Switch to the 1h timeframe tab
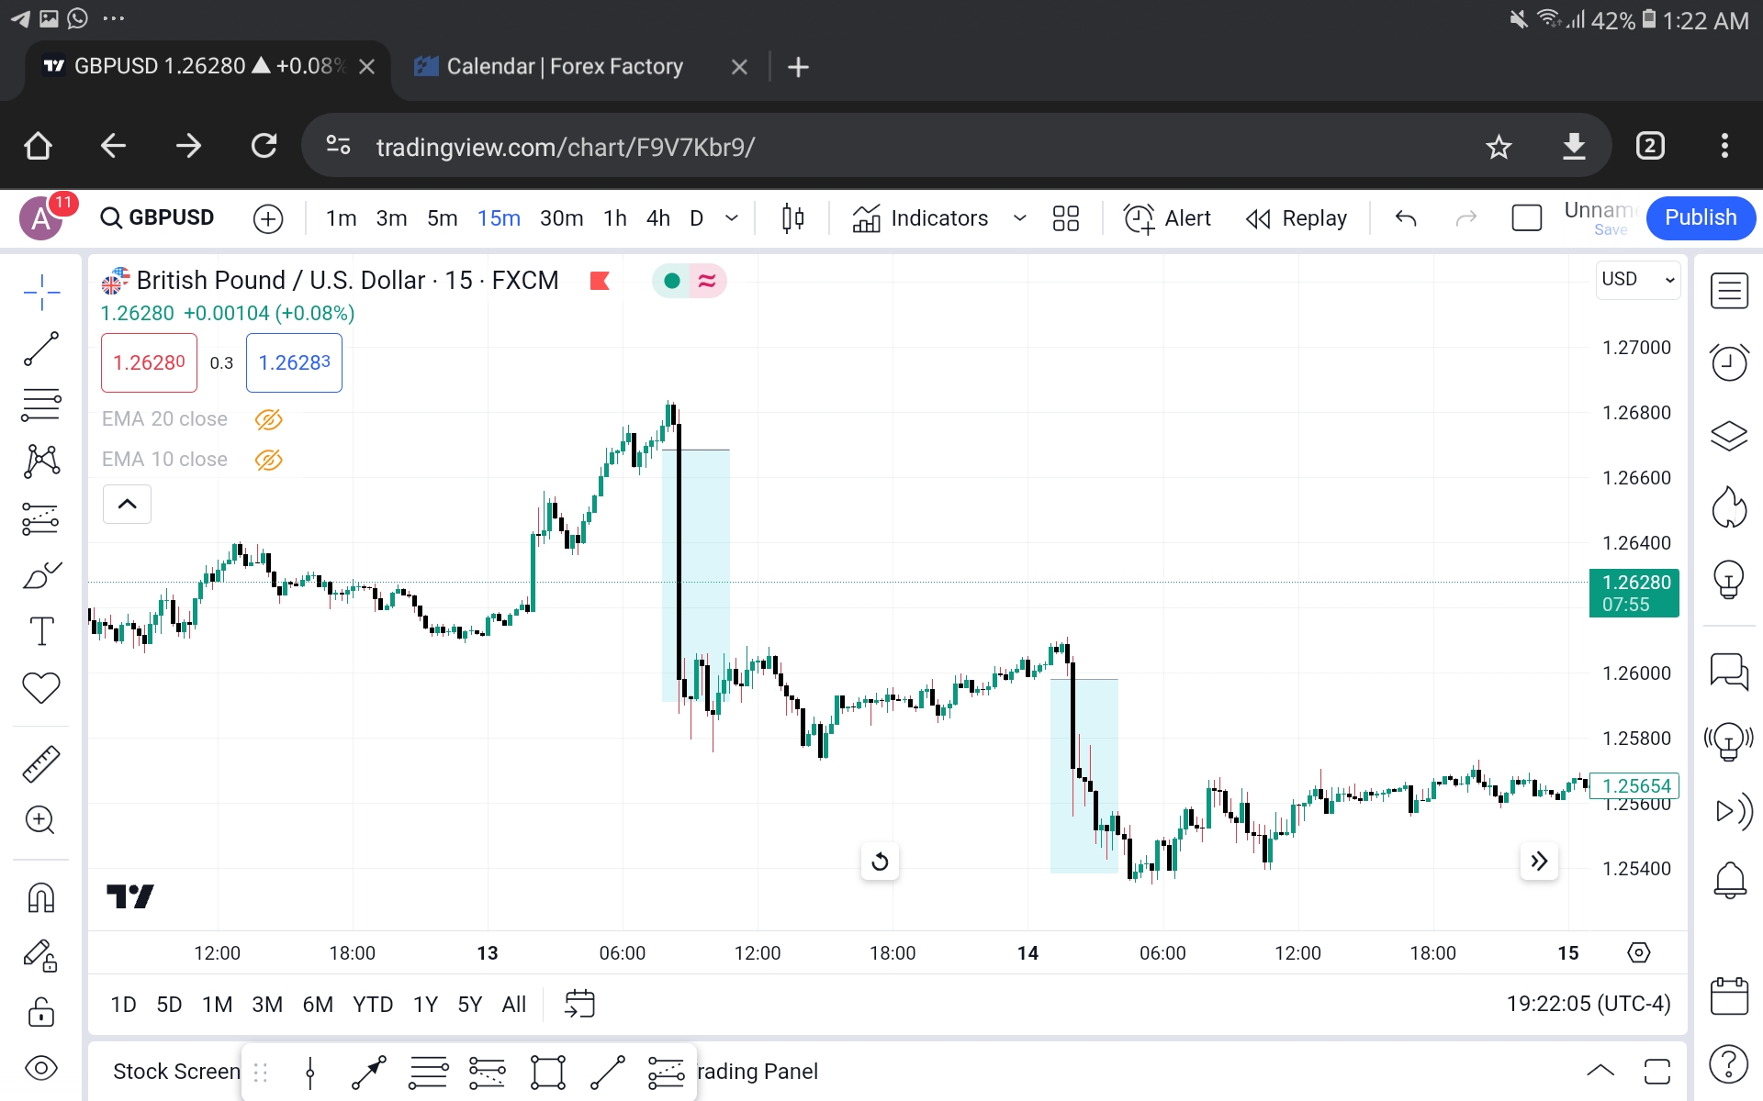Image resolution: width=1763 pixels, height=1101 pixels. point(613,218)
